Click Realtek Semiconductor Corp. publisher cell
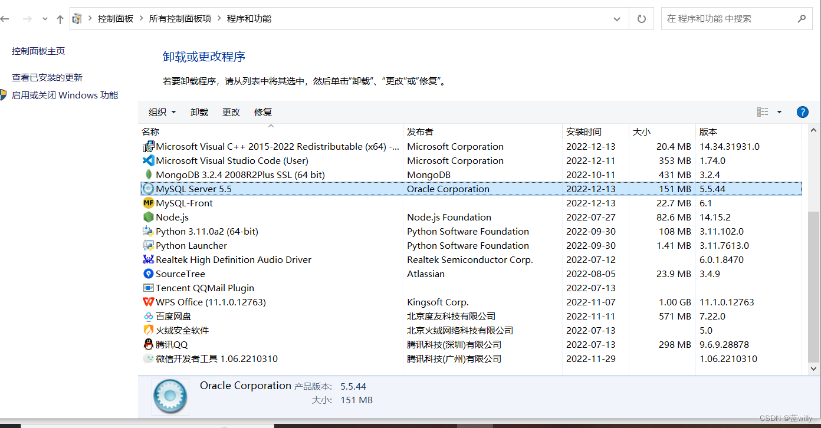Image resolution: width=821 pixels, height=428 pixels. [x=470, y=260]
